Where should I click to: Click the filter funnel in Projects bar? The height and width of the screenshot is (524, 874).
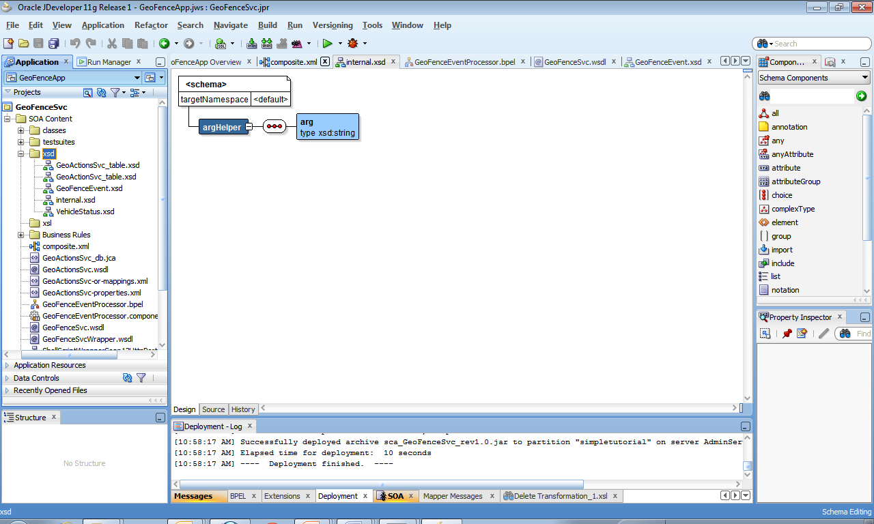(115, 92)
